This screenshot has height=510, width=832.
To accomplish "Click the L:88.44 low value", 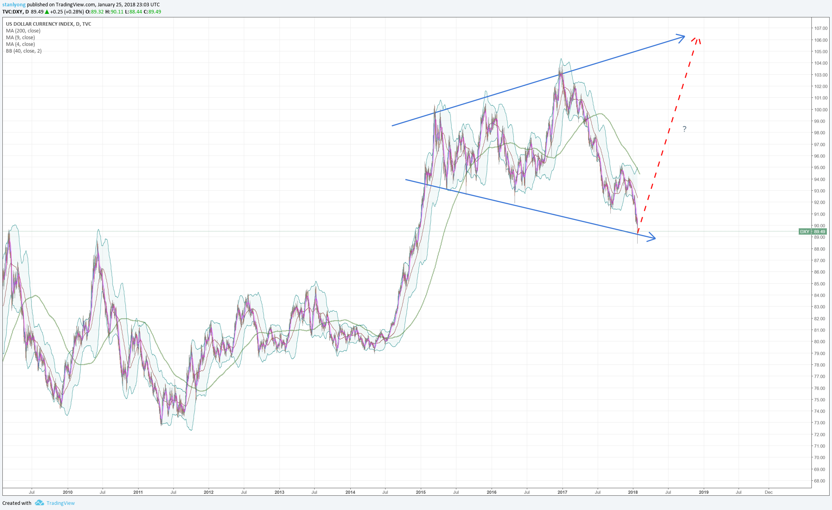I will [x=133, y=11].
